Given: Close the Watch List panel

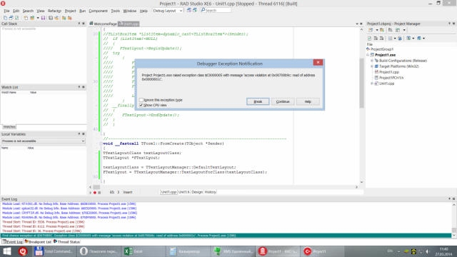Looking at the screenshot, I should point(84,87).
